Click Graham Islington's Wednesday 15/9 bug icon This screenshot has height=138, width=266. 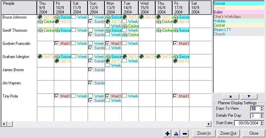click(x=141, y=57)
